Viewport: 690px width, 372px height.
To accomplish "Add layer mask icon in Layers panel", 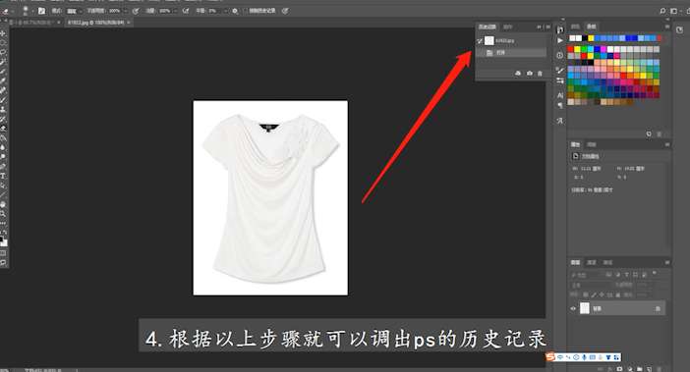I will tap(619, 369).
